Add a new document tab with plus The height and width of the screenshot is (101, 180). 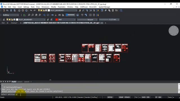click(105, 23)
